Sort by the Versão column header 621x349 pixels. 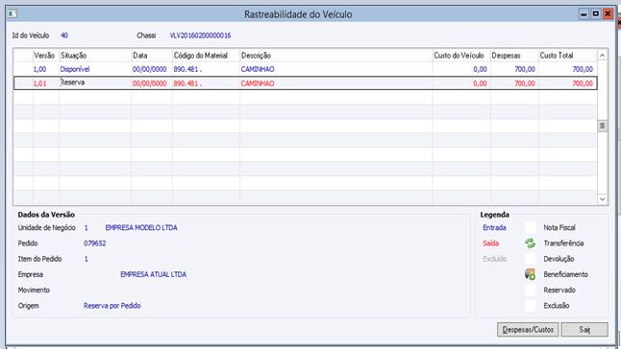click(46, 56)
